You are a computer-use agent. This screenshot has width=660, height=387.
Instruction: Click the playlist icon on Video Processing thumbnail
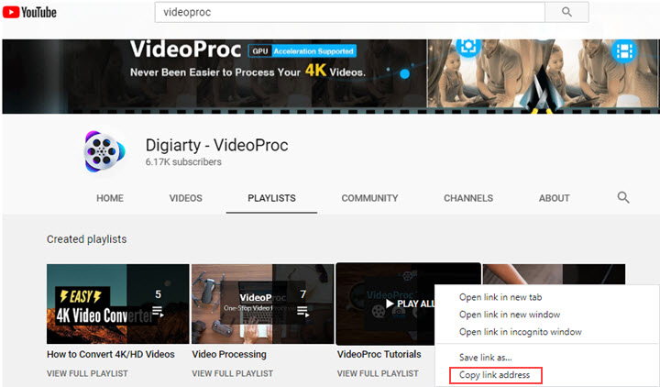coord(303,312)
